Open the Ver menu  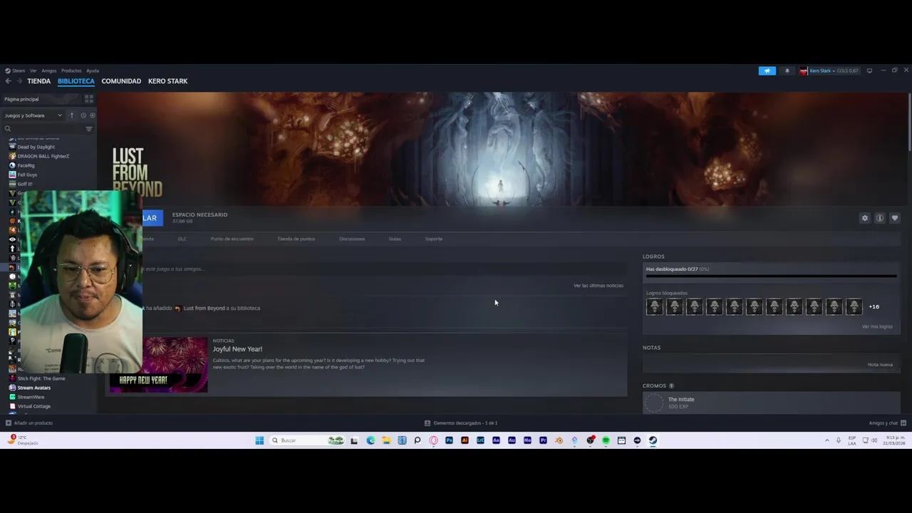click(33, 71)
